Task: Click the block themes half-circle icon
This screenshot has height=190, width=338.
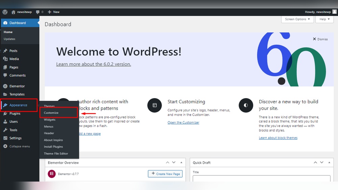Action: (246, 105)
